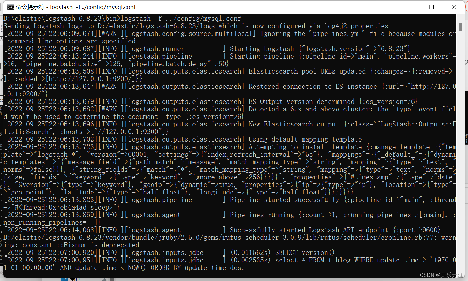The image size is (468, 281).
Task: Click 'FROM t_blog WHERE update_time' query text
Action: pyautogui.click(x=364, y=260)
